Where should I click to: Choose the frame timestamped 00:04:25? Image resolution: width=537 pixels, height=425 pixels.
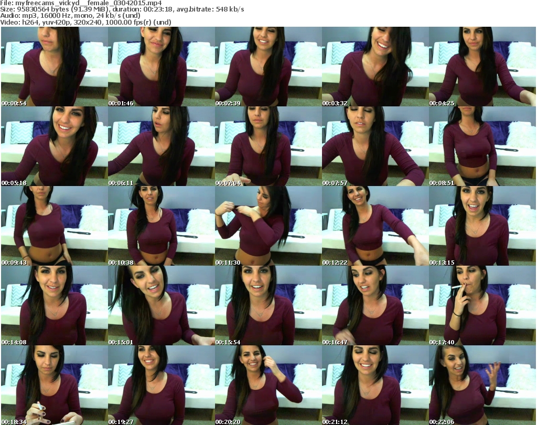[x=482, y=67]
